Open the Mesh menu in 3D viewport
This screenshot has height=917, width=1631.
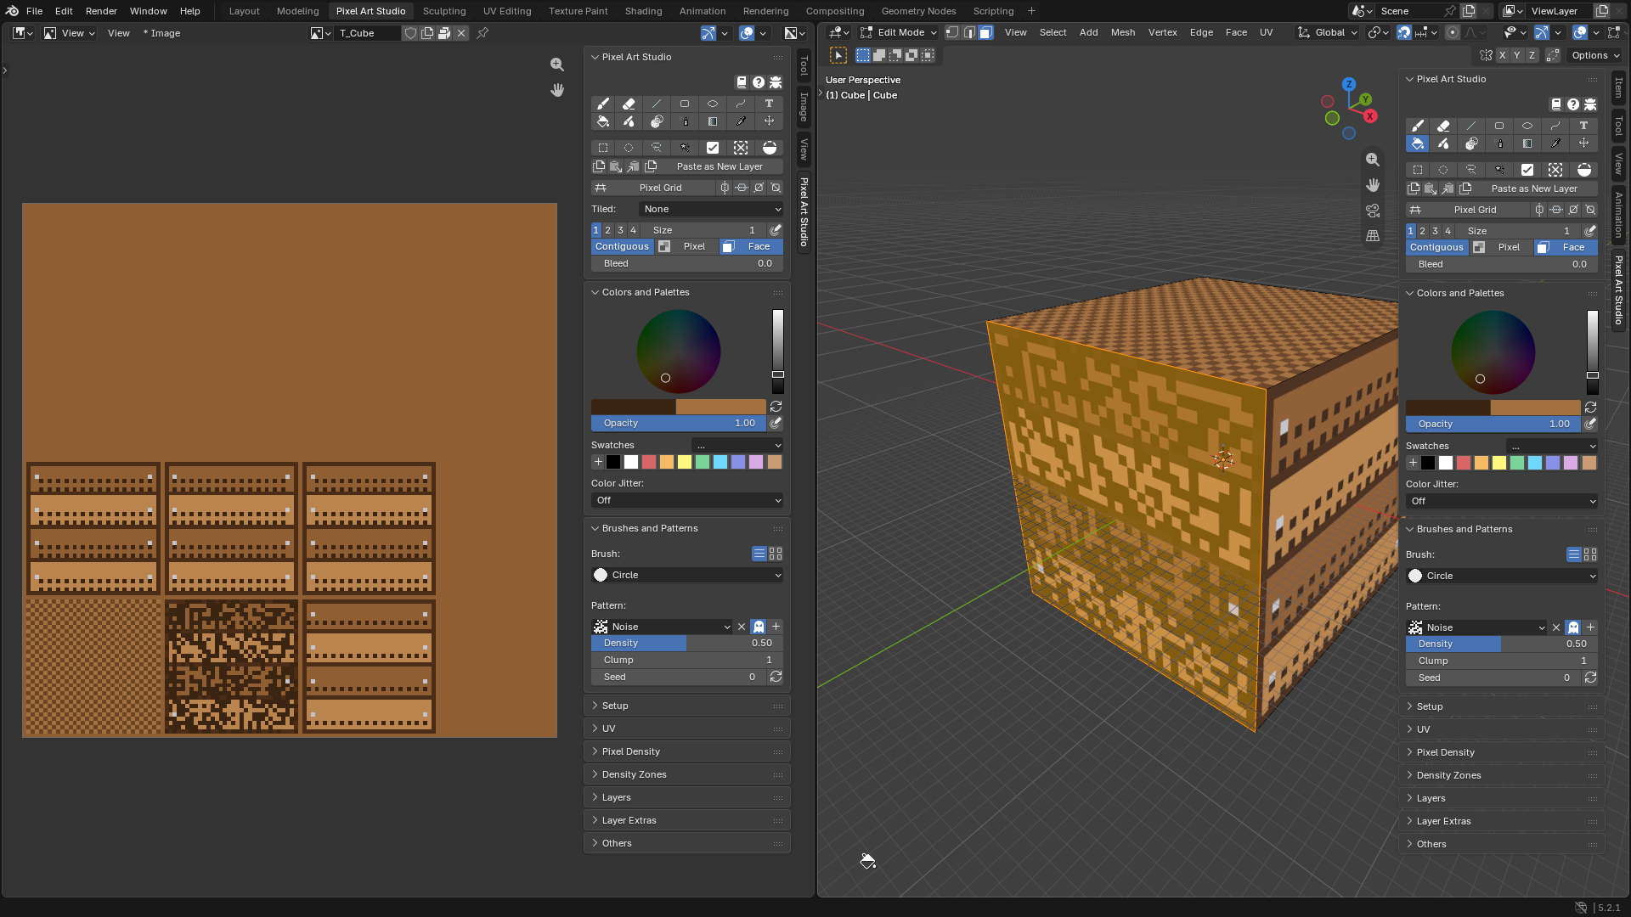click(1122, 32)
